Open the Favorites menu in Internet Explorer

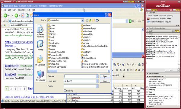(x=21, y=10)
